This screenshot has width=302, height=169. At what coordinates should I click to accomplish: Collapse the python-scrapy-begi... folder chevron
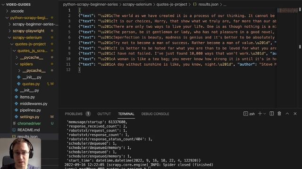click(7, 18)
